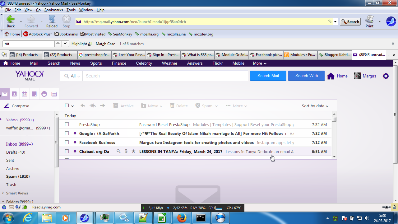The width and height of the screenshot is (398, 224).
Task: Open Yahoo Mail inbox view icon
Action: [x=5, y=94]
